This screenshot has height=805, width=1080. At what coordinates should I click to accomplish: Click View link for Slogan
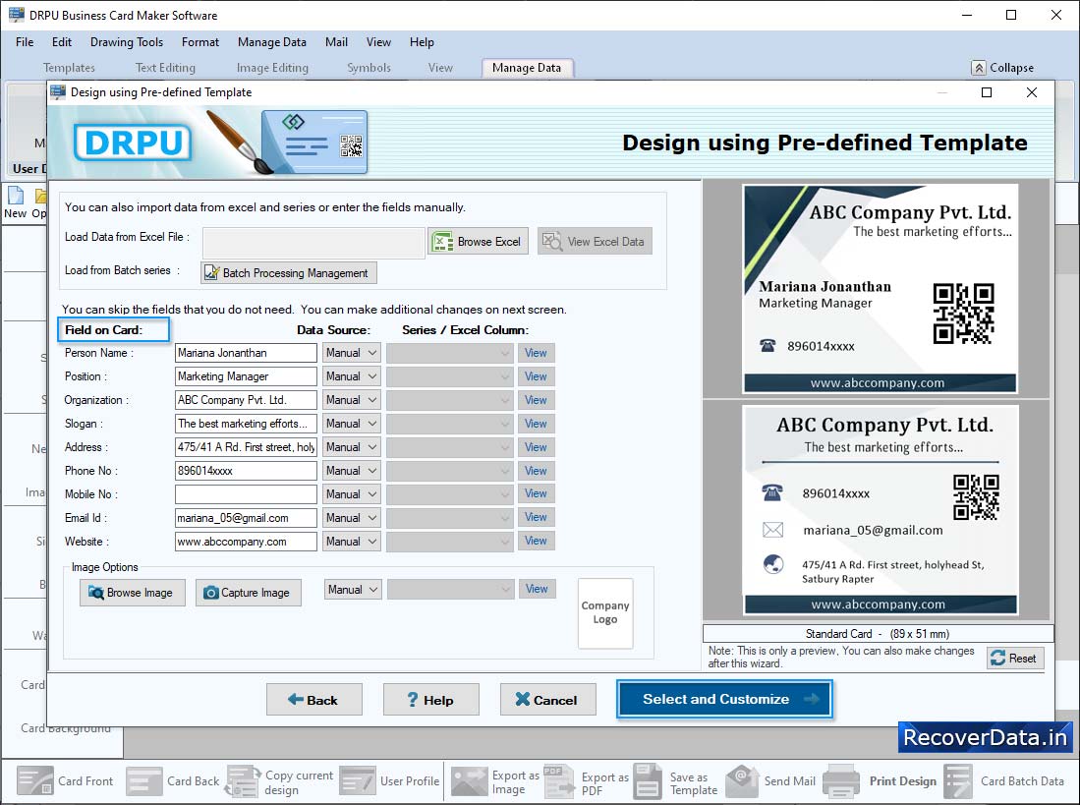click(x=536, y=424)
